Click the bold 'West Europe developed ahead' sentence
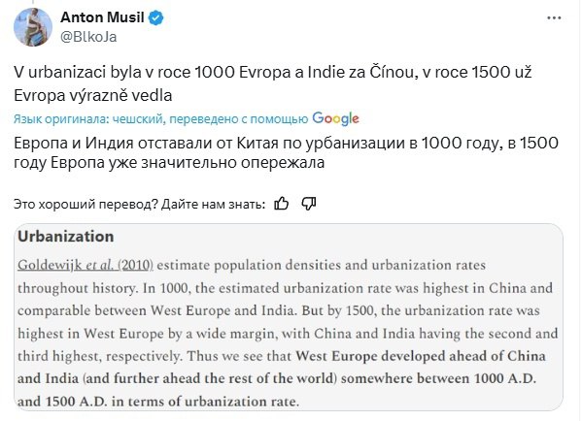 [282, 378]
